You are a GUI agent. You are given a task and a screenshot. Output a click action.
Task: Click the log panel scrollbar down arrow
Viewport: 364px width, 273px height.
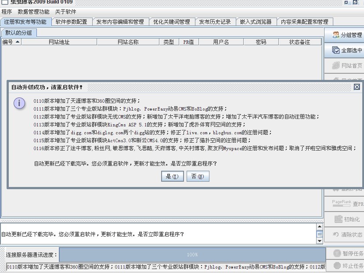320,241
